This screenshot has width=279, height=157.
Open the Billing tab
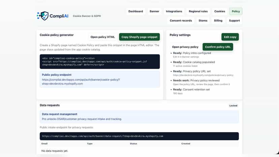218,21
